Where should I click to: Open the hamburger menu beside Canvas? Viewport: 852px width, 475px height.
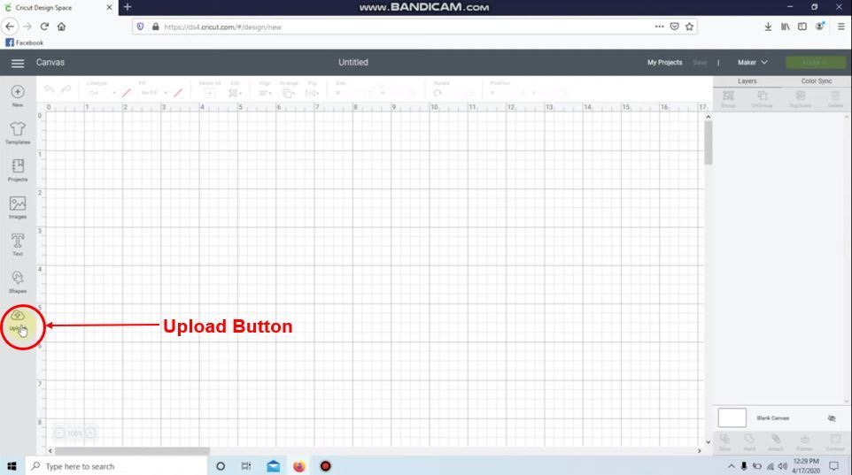17,63
